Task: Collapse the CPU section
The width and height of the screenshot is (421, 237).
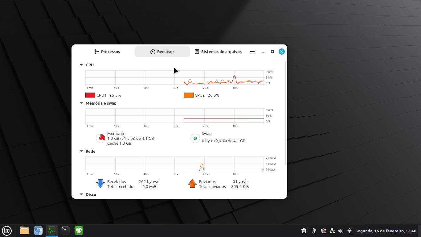Action: tap(81, 65)
